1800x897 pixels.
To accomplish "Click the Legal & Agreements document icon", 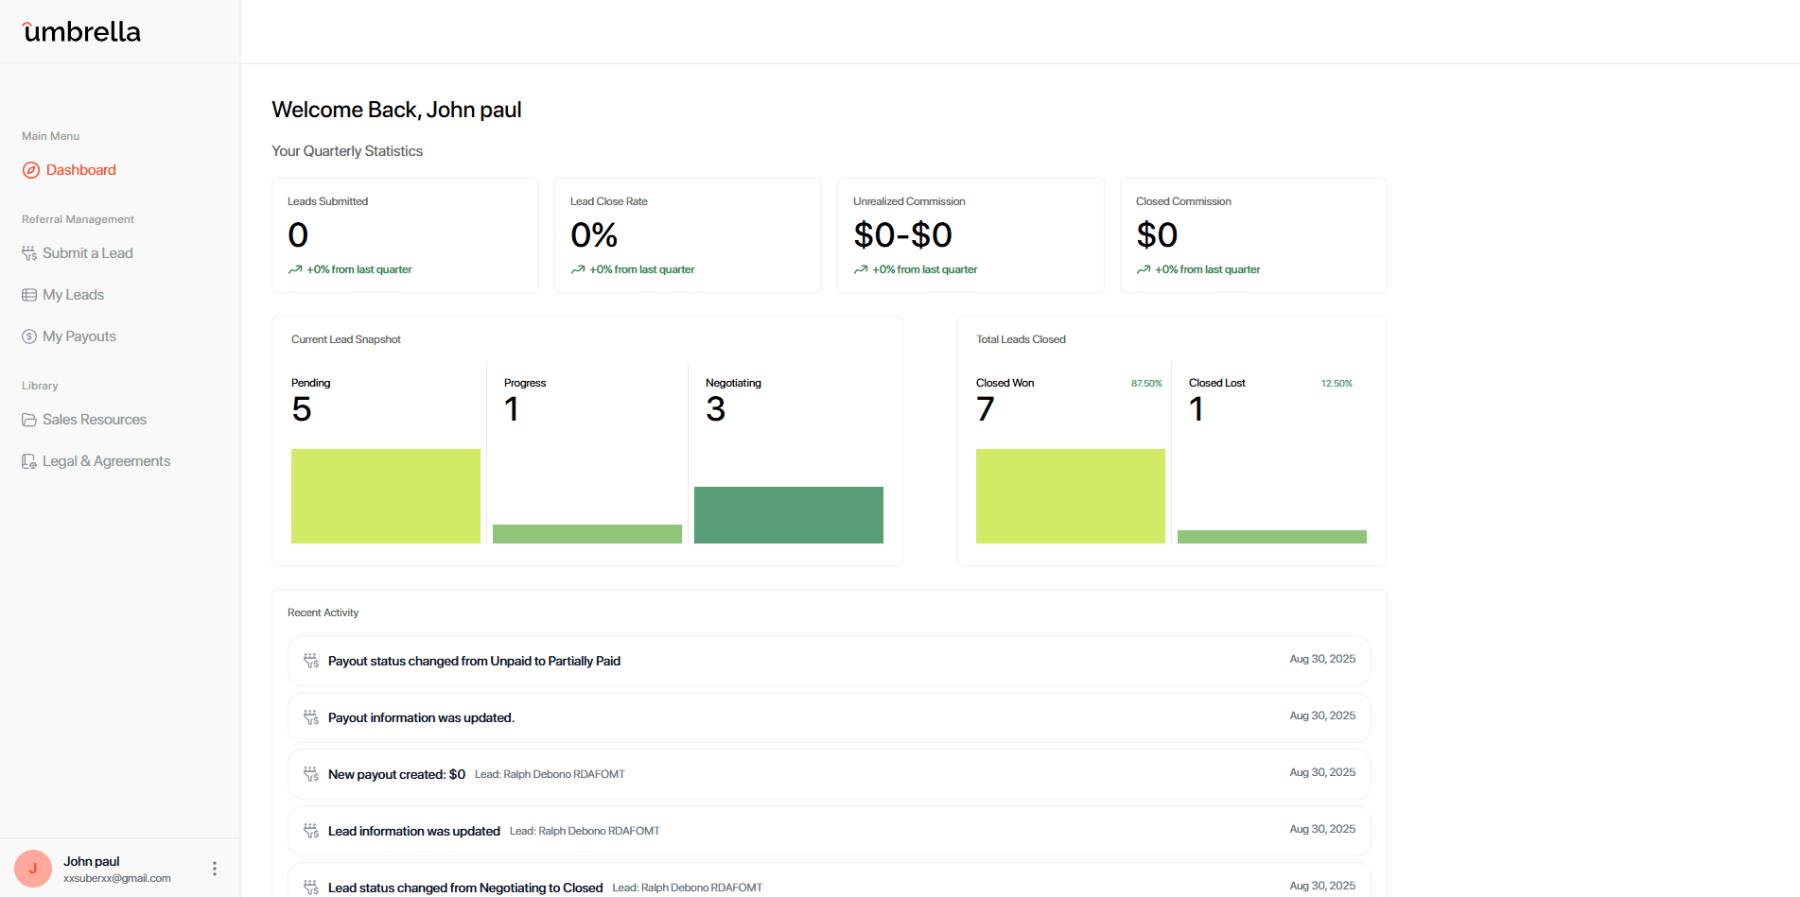I will coord(29,460).
